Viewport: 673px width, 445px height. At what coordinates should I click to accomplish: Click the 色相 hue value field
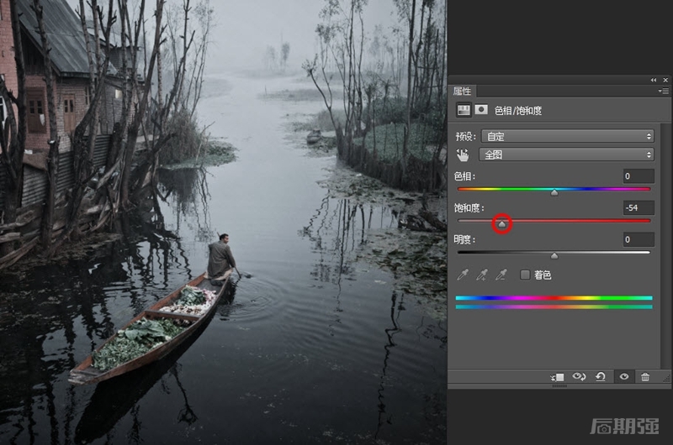pos(639,176)
